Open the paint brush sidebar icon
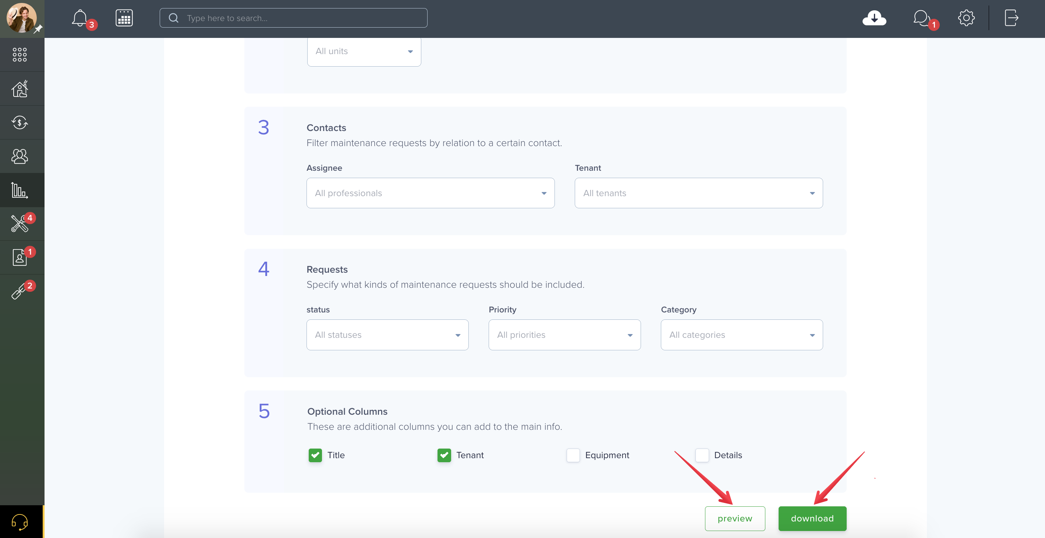 pyautogui.click(x=20, y=291)
